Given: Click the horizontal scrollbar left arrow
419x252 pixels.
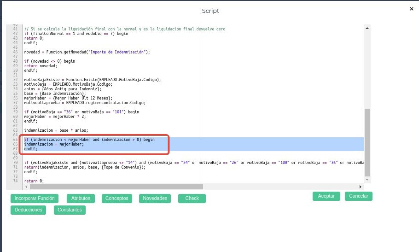Looking at the screenshot, I should pyautogui.click(x=26, y=187).
